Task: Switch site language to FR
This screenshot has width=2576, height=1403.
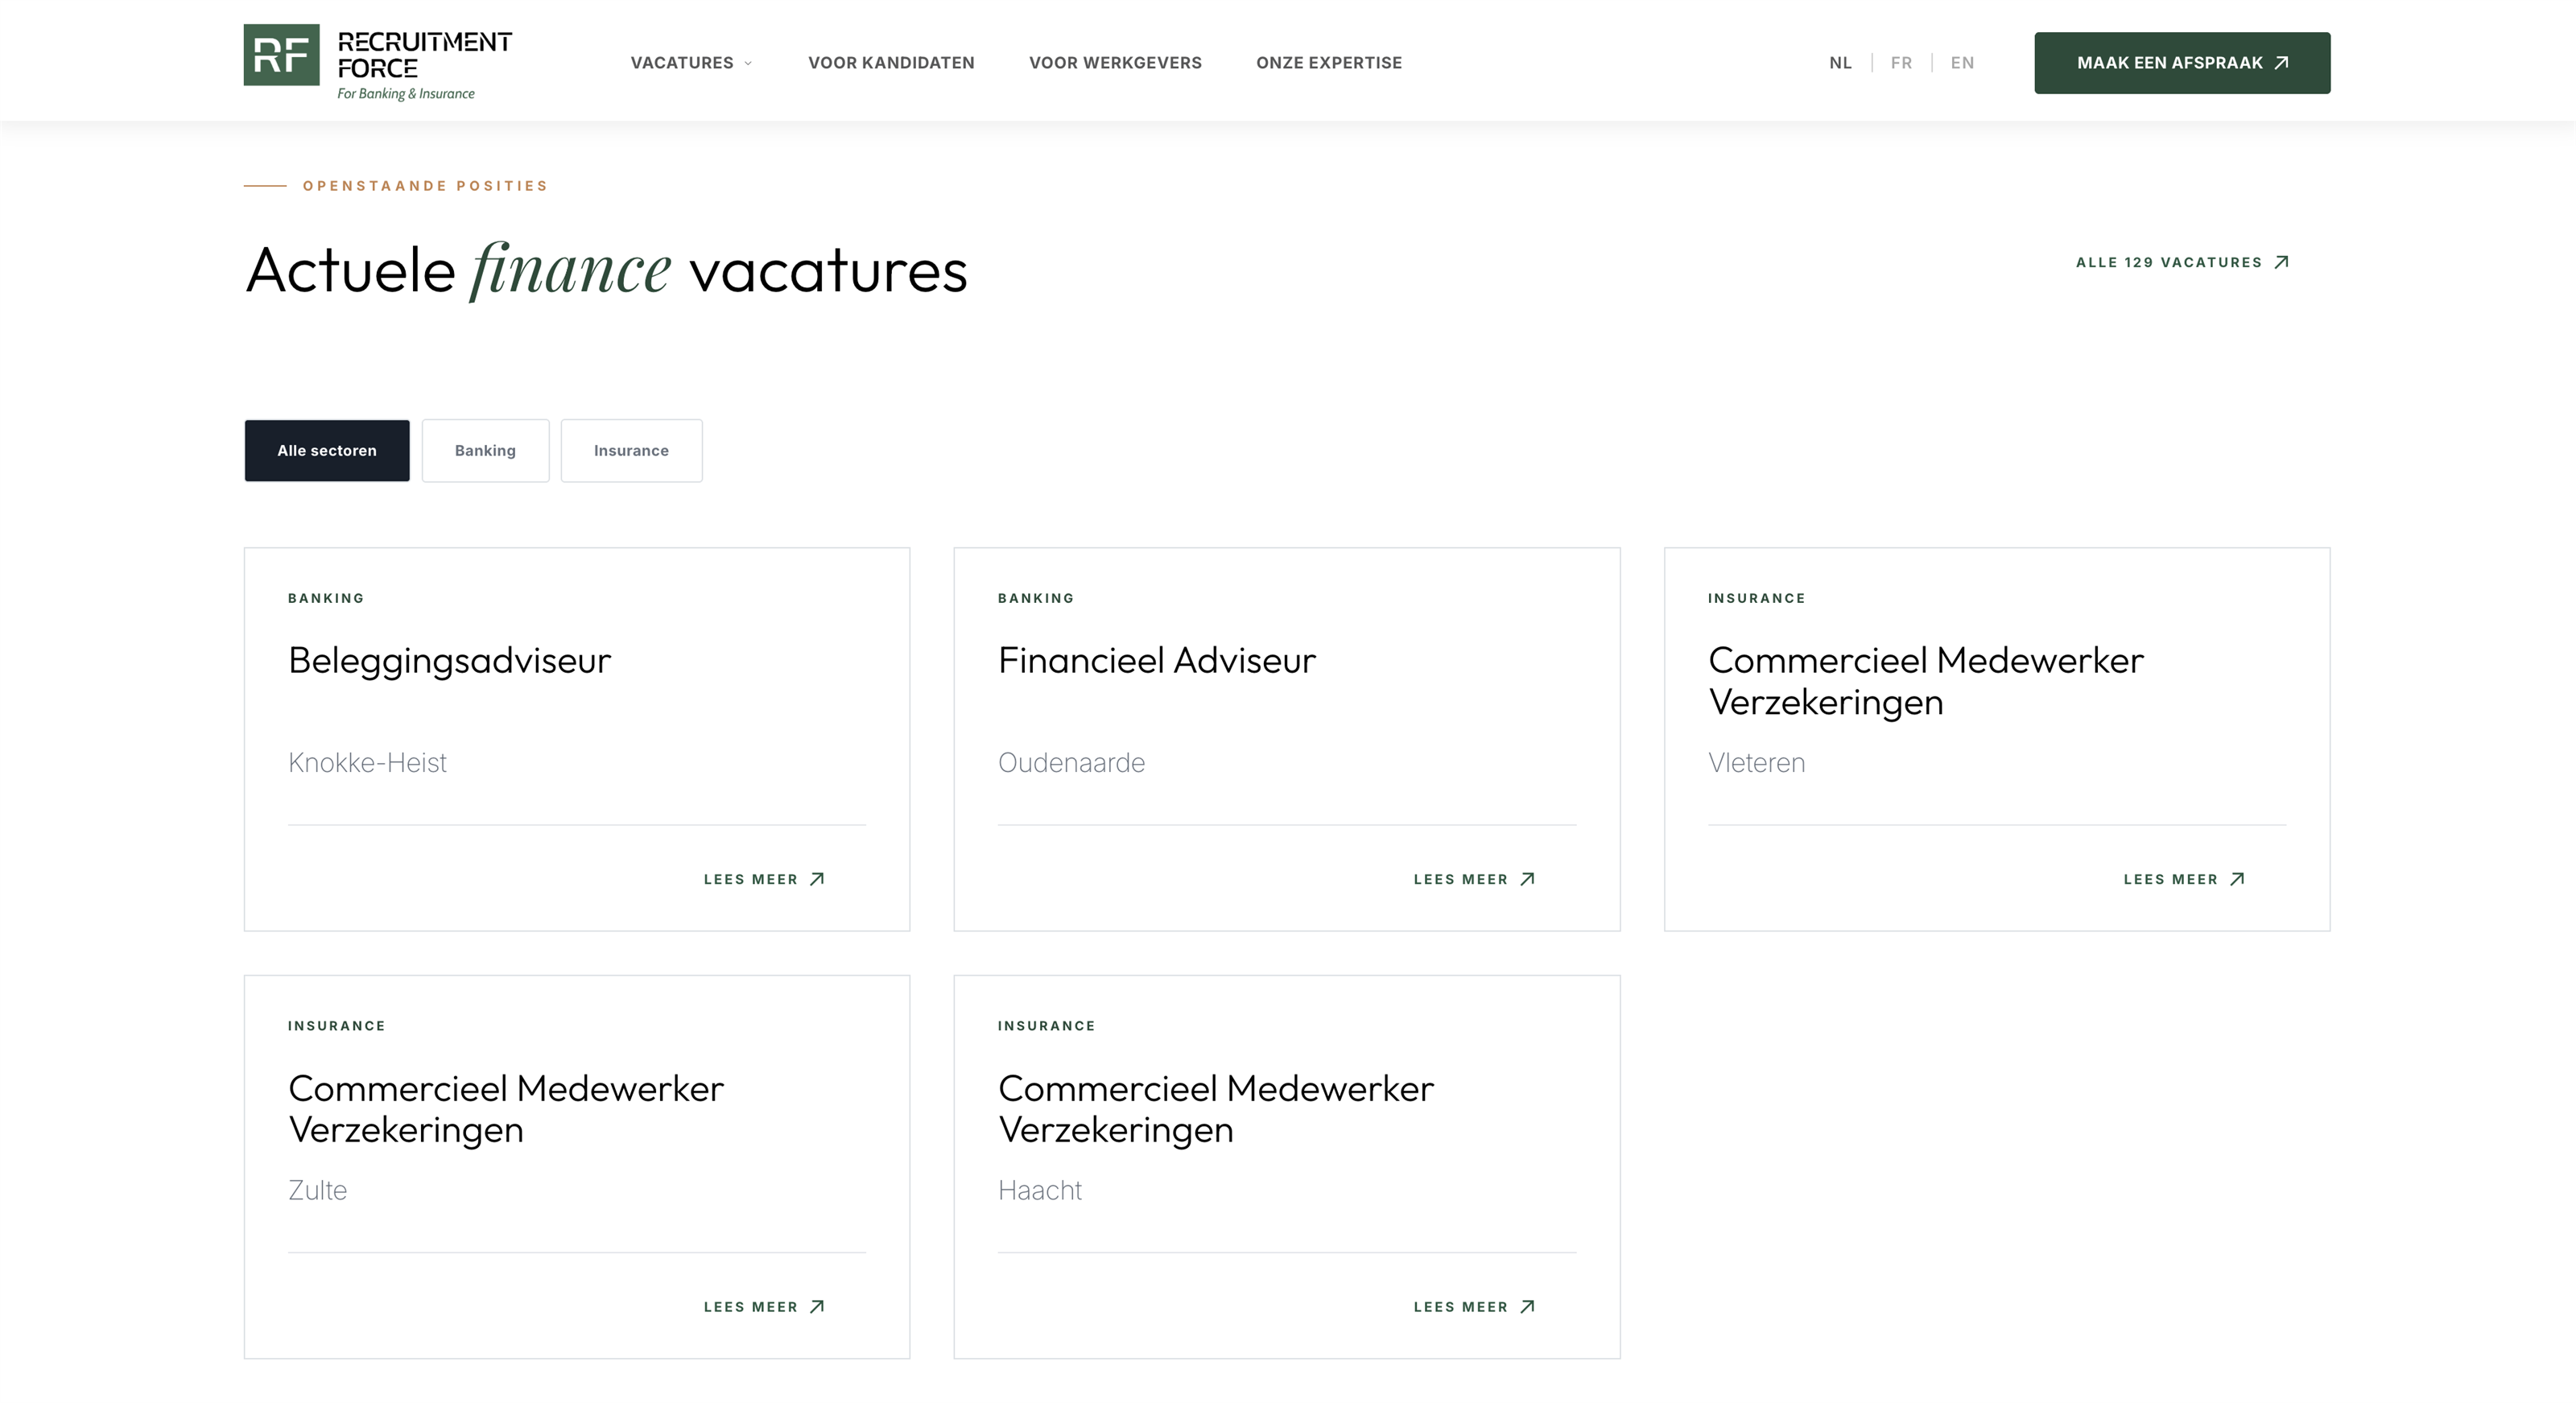Action: (x=1901, y=63)
